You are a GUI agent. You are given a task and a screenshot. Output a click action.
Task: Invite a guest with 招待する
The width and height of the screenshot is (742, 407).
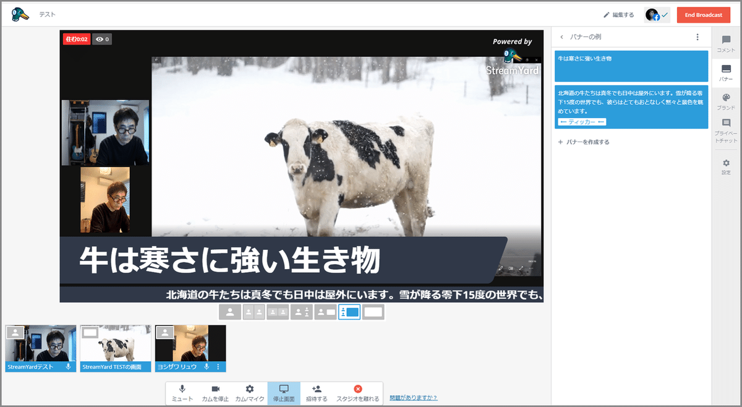coord(317,393)
